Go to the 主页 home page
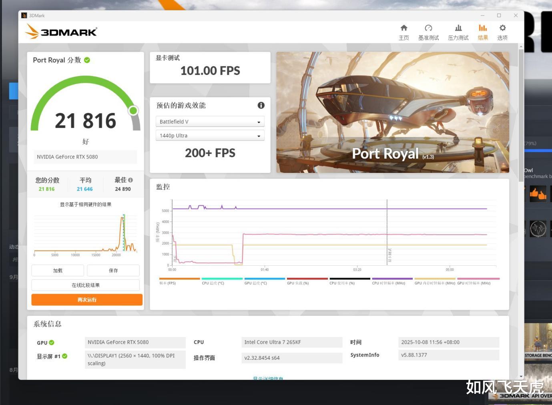Viewport: 552px width, 405px height. point(404,32)
